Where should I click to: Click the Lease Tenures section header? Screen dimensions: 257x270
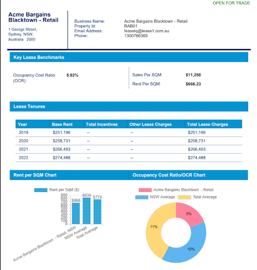[129, 107]
